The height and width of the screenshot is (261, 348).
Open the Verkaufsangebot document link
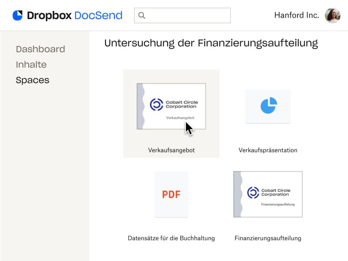[171, 150]
